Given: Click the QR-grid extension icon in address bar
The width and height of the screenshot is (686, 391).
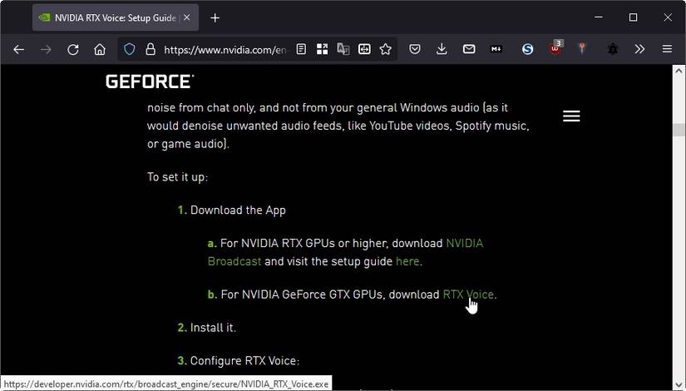Looking at the screenshot, I should pyautogui.click(x=323, y=49).
